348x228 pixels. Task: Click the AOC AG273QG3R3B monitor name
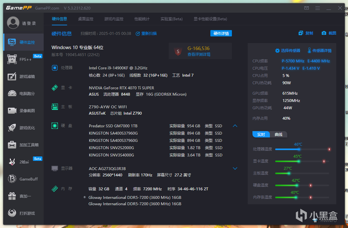tap(107, 169)
